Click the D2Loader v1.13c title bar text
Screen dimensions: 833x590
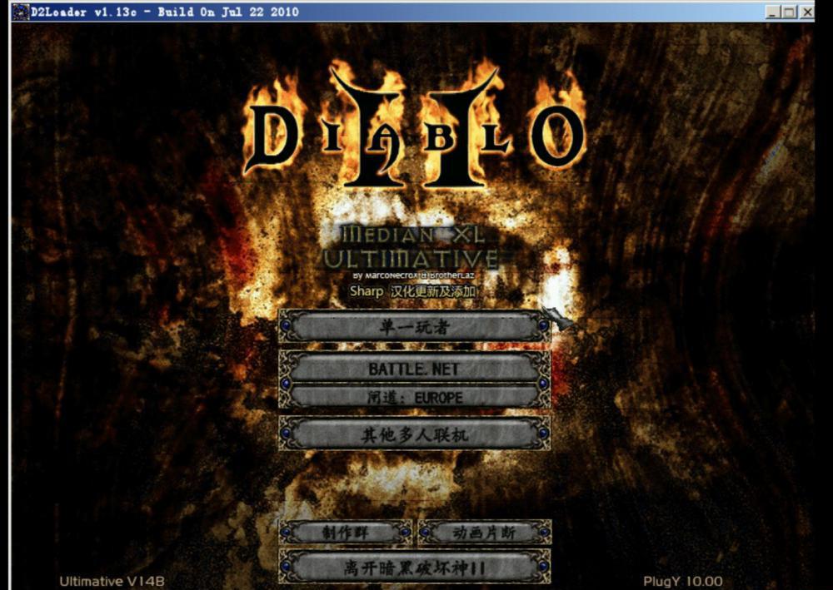pos(165,12)
